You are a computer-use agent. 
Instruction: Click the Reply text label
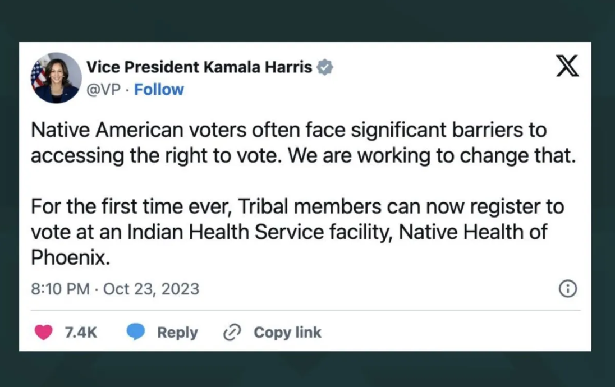(x=177, y=333)
